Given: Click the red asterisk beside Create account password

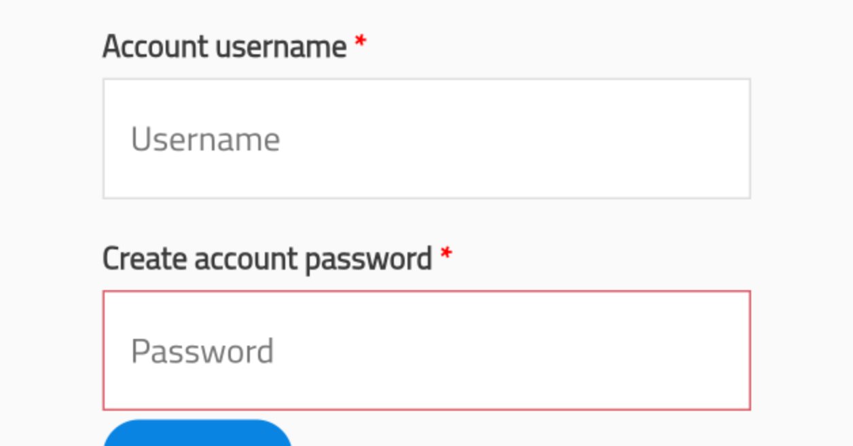Looking at the screenshot, I should pyautogui.click(x=446, y=254).
